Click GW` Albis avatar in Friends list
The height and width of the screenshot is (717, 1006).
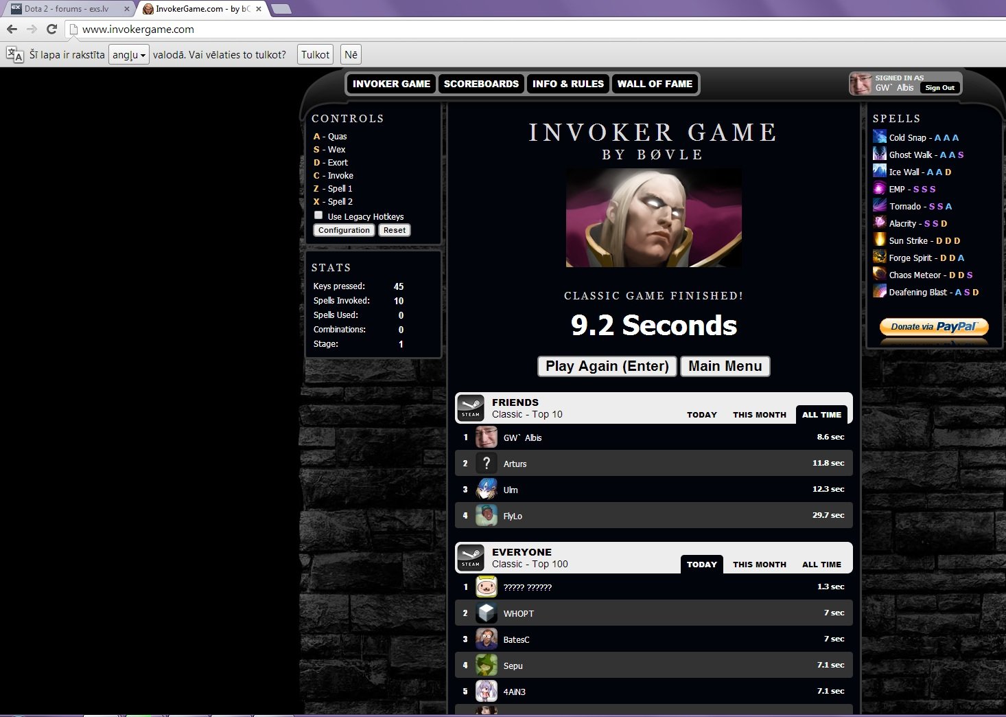coord(487,437)
